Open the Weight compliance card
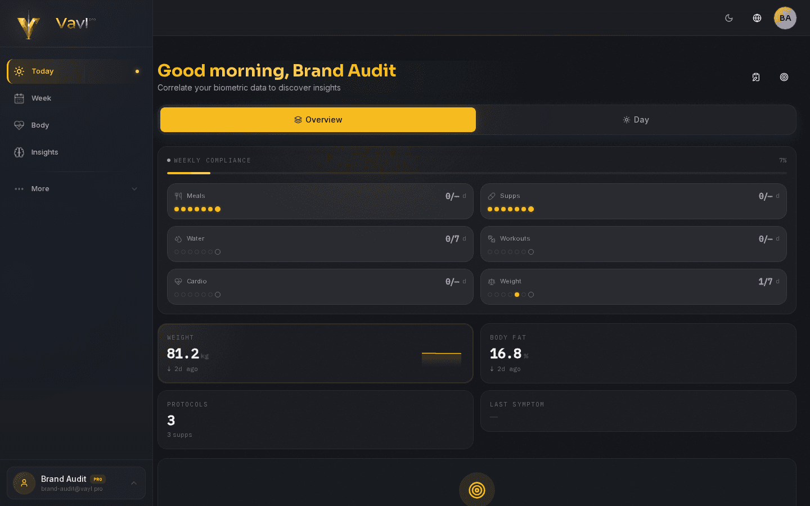 click(633, 287)
